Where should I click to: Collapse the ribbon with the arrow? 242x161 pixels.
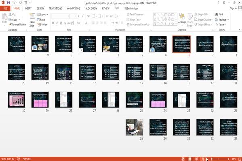tap(239, 30)
